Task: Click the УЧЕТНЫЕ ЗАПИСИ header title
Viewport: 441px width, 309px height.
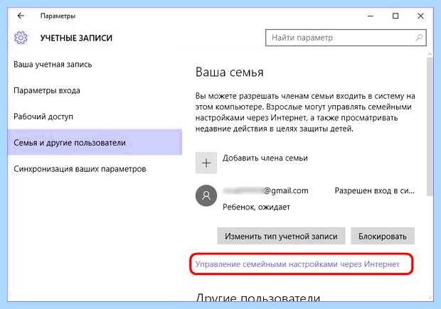Action: pos(76,38)
